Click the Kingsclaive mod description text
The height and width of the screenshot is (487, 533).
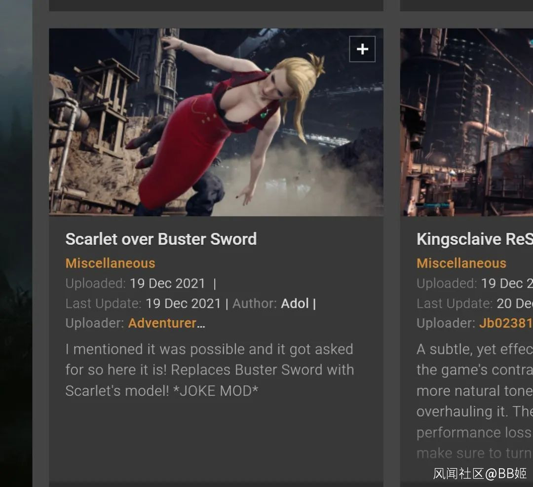(x=475, y=401)
